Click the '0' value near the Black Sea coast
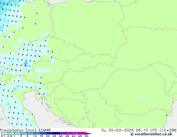The height and width of the screenshot is (137, 177). [167, 115]
